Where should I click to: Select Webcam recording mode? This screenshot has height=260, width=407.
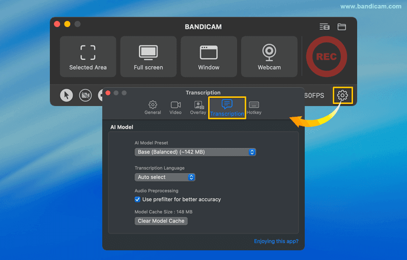click(269, 56)
